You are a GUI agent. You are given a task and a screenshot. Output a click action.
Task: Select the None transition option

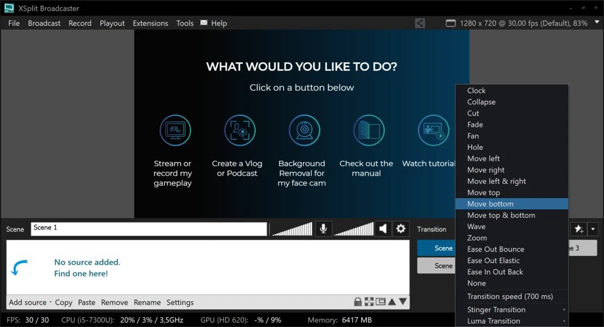[476, 283]
